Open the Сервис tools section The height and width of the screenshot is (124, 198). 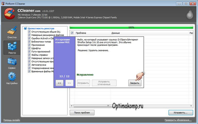click(x=12, y=63)
